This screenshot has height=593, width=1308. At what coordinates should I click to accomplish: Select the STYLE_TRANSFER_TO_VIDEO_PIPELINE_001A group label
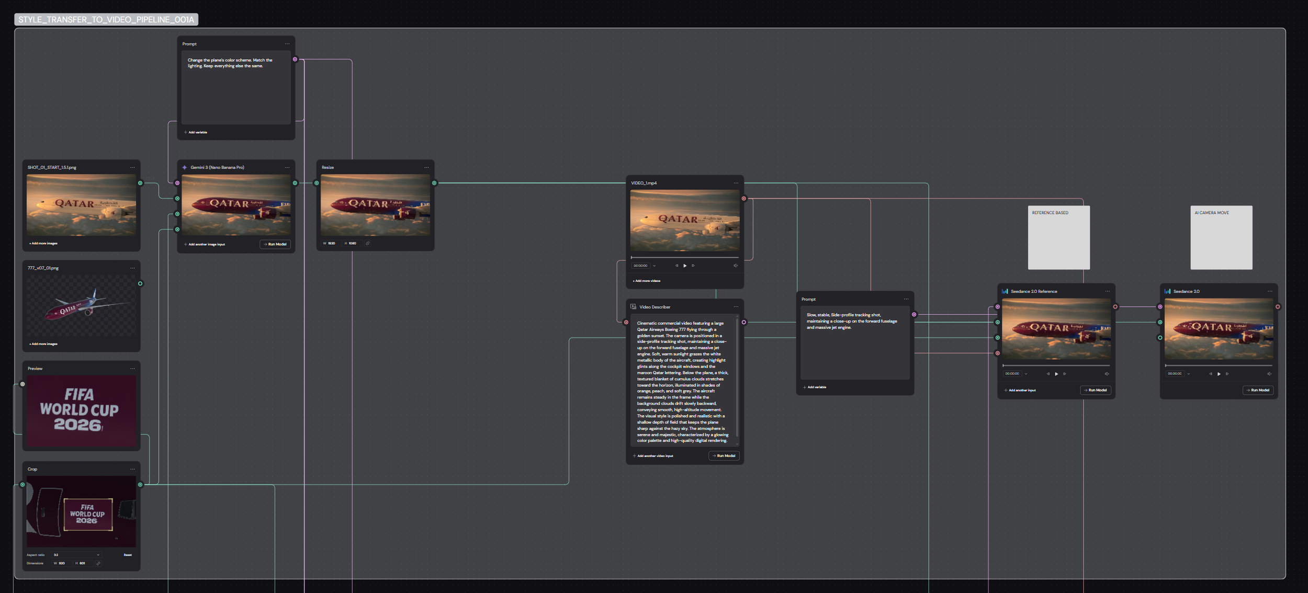[x=106, y=19]
